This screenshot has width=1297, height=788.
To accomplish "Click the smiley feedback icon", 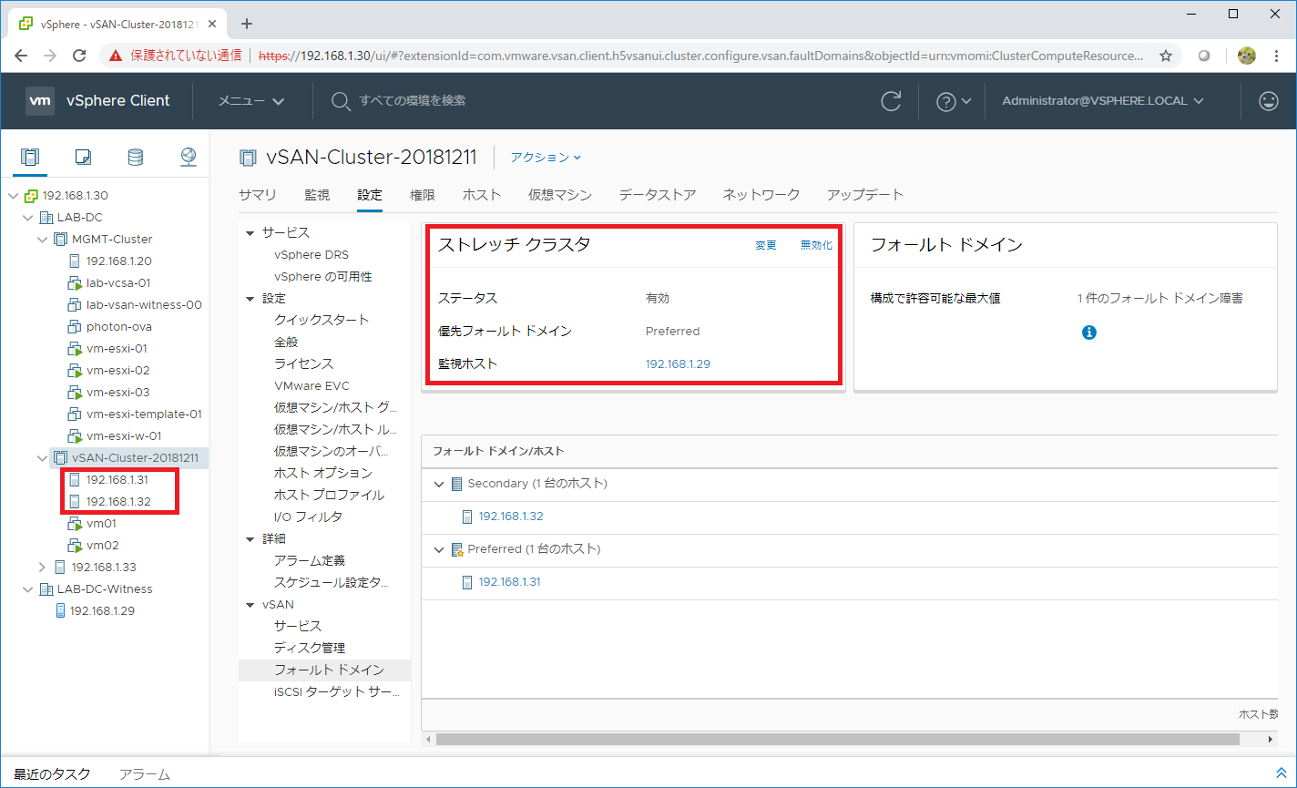I will 1269,101.
